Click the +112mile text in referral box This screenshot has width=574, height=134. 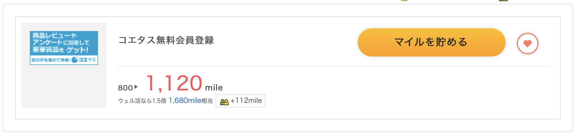pos(246,101)
